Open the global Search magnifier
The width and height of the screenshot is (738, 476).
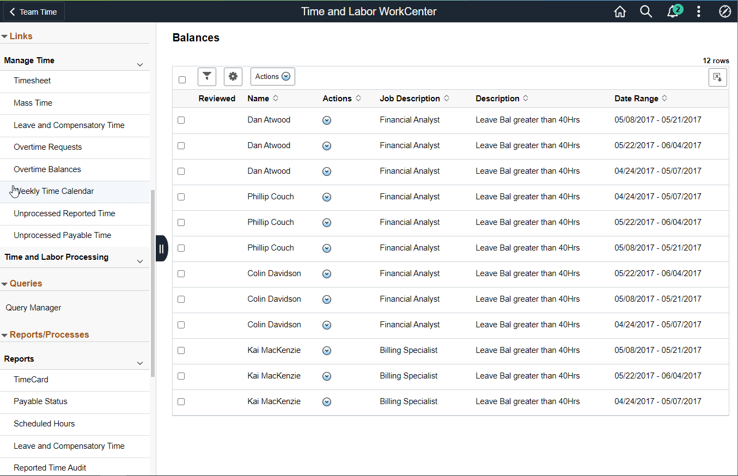(646, 11)
